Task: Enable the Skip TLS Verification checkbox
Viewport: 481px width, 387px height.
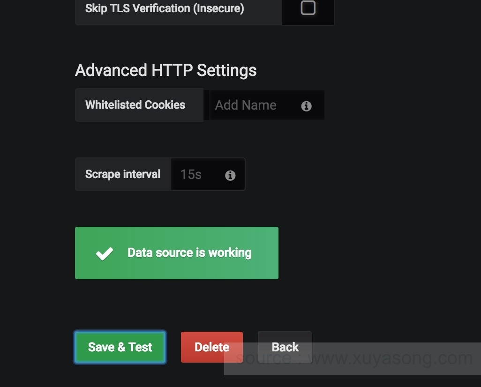Action: tap(308, 8)
